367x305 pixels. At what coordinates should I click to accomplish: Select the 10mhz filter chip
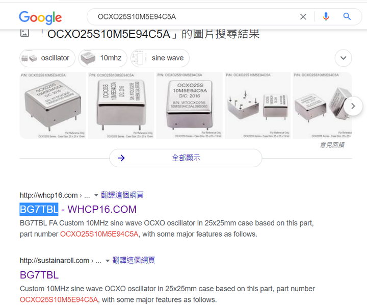click(103, 58)
